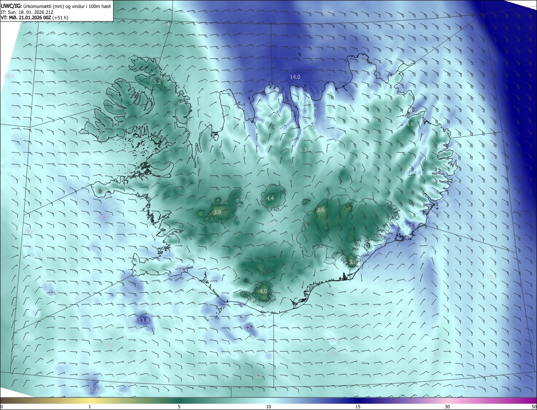
Task: Click the 4.6 value label
Action: [409, 124]
